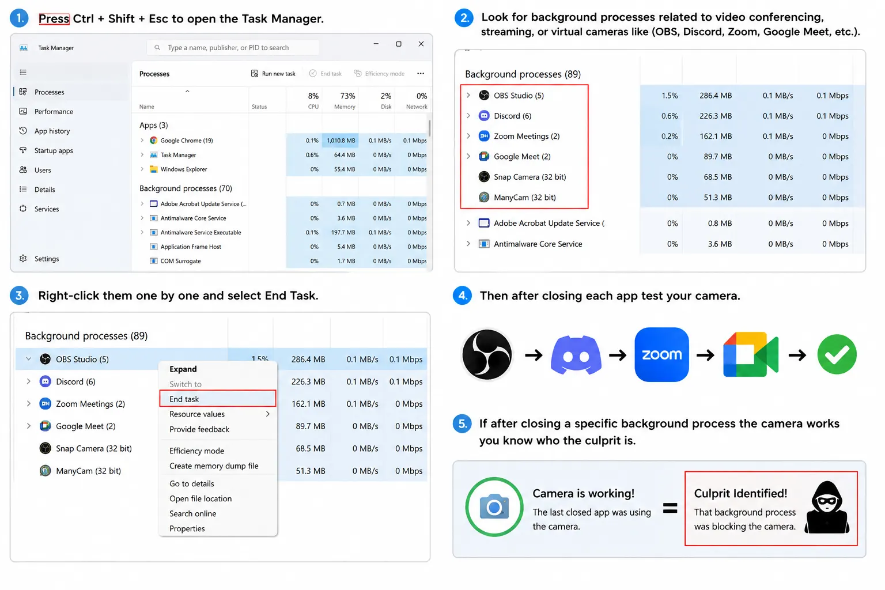
Task: Open the hamburger navigation menu in Task Manager
Action: click(23, 72)
